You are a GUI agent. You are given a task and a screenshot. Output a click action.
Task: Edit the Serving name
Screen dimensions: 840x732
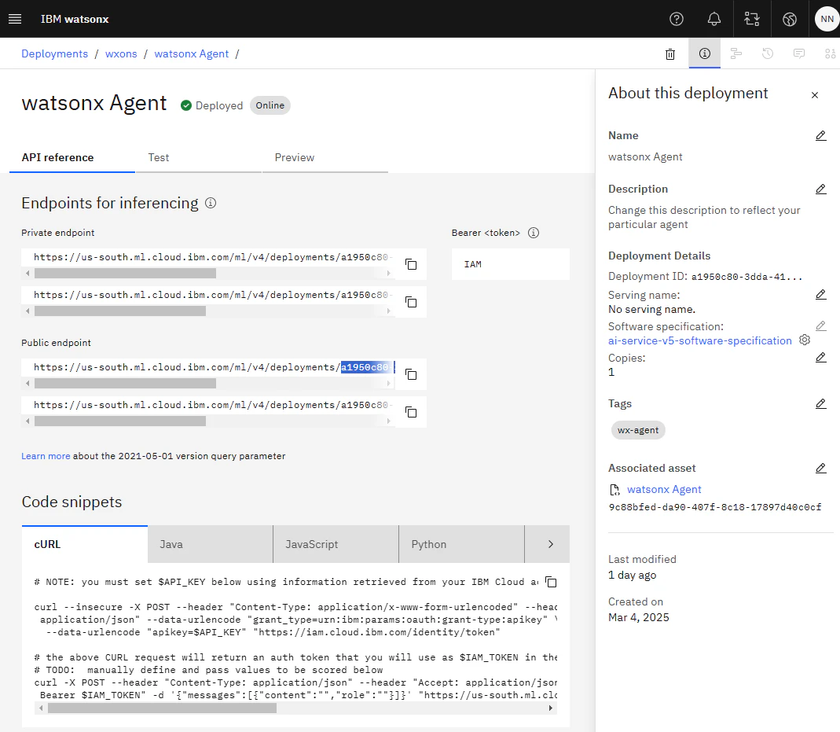(820, 295)
